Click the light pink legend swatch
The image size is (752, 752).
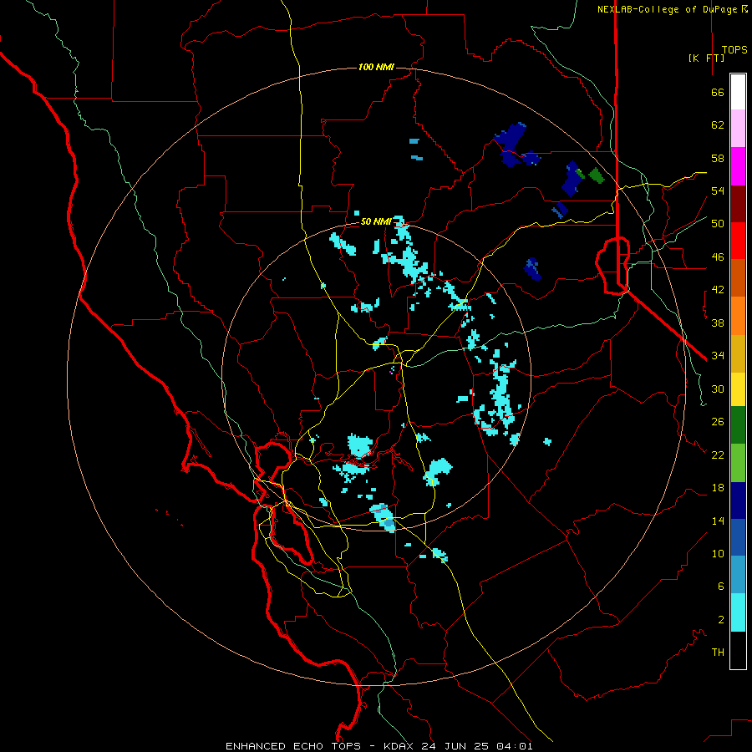coord(738,128)
